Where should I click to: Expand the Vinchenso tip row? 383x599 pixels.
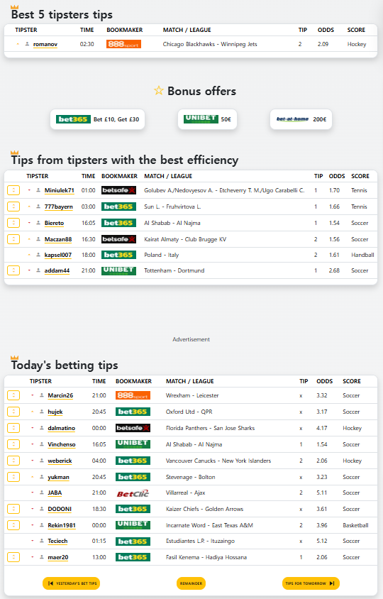13,444
